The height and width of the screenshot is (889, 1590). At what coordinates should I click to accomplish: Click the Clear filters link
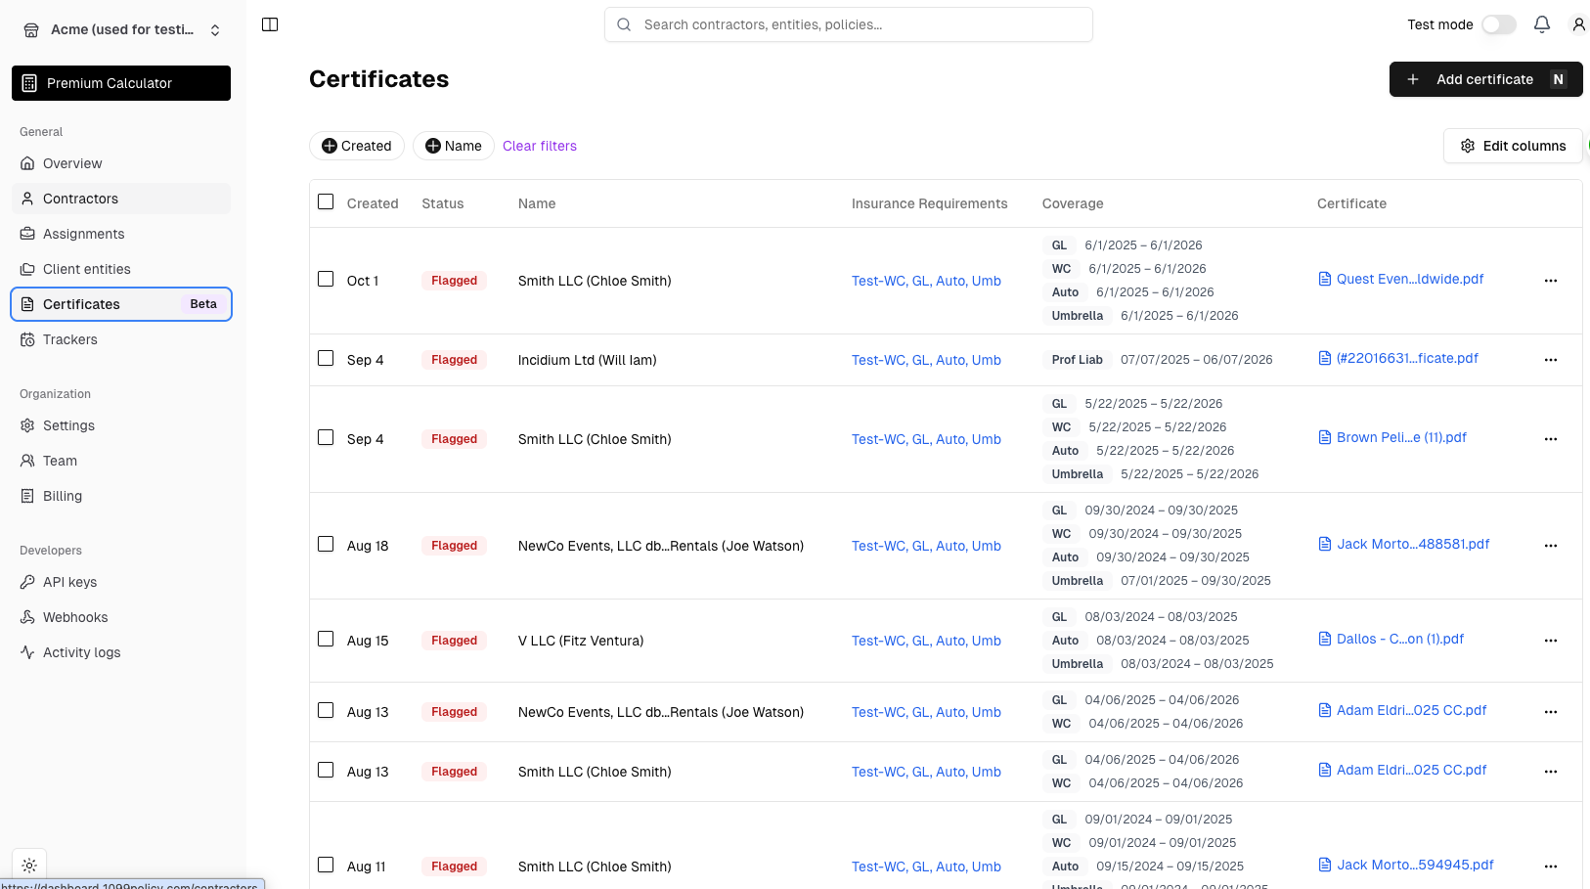540,146
